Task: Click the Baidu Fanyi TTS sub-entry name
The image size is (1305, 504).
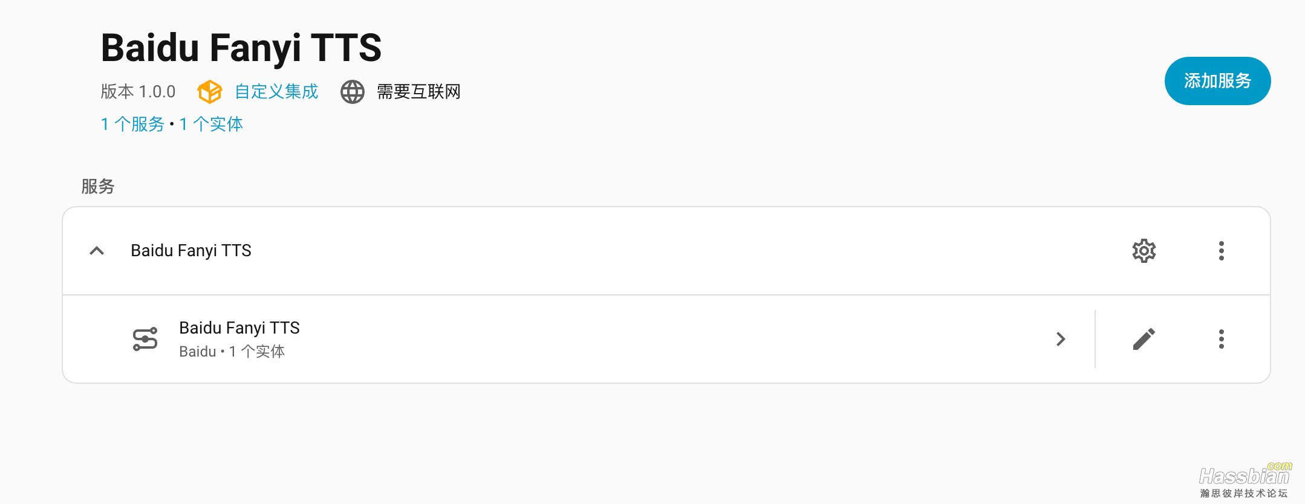Action: 239,328
